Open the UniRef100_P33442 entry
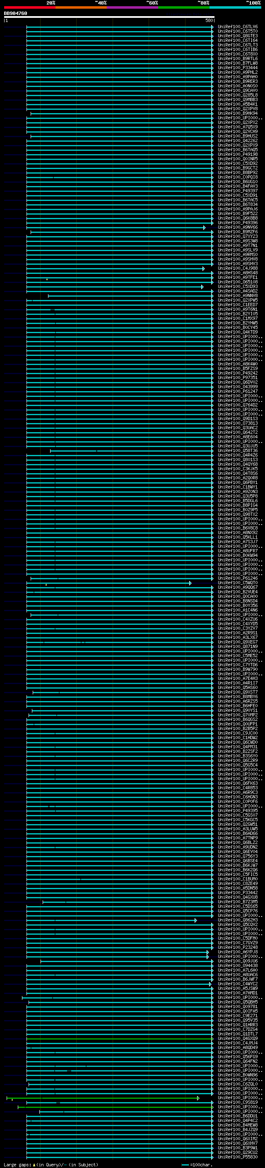Viewport: 265px width, 1168px height. point(237,893)
